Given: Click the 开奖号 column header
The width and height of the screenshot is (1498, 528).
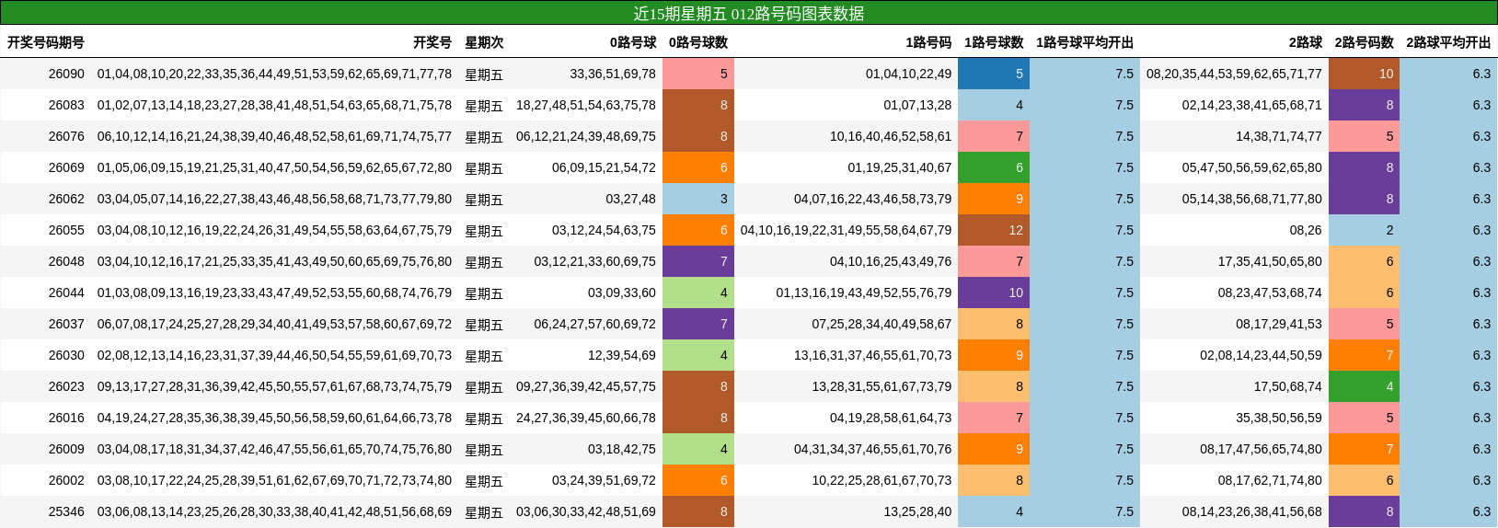Looking at the screenshot, I should pos(432,42).
